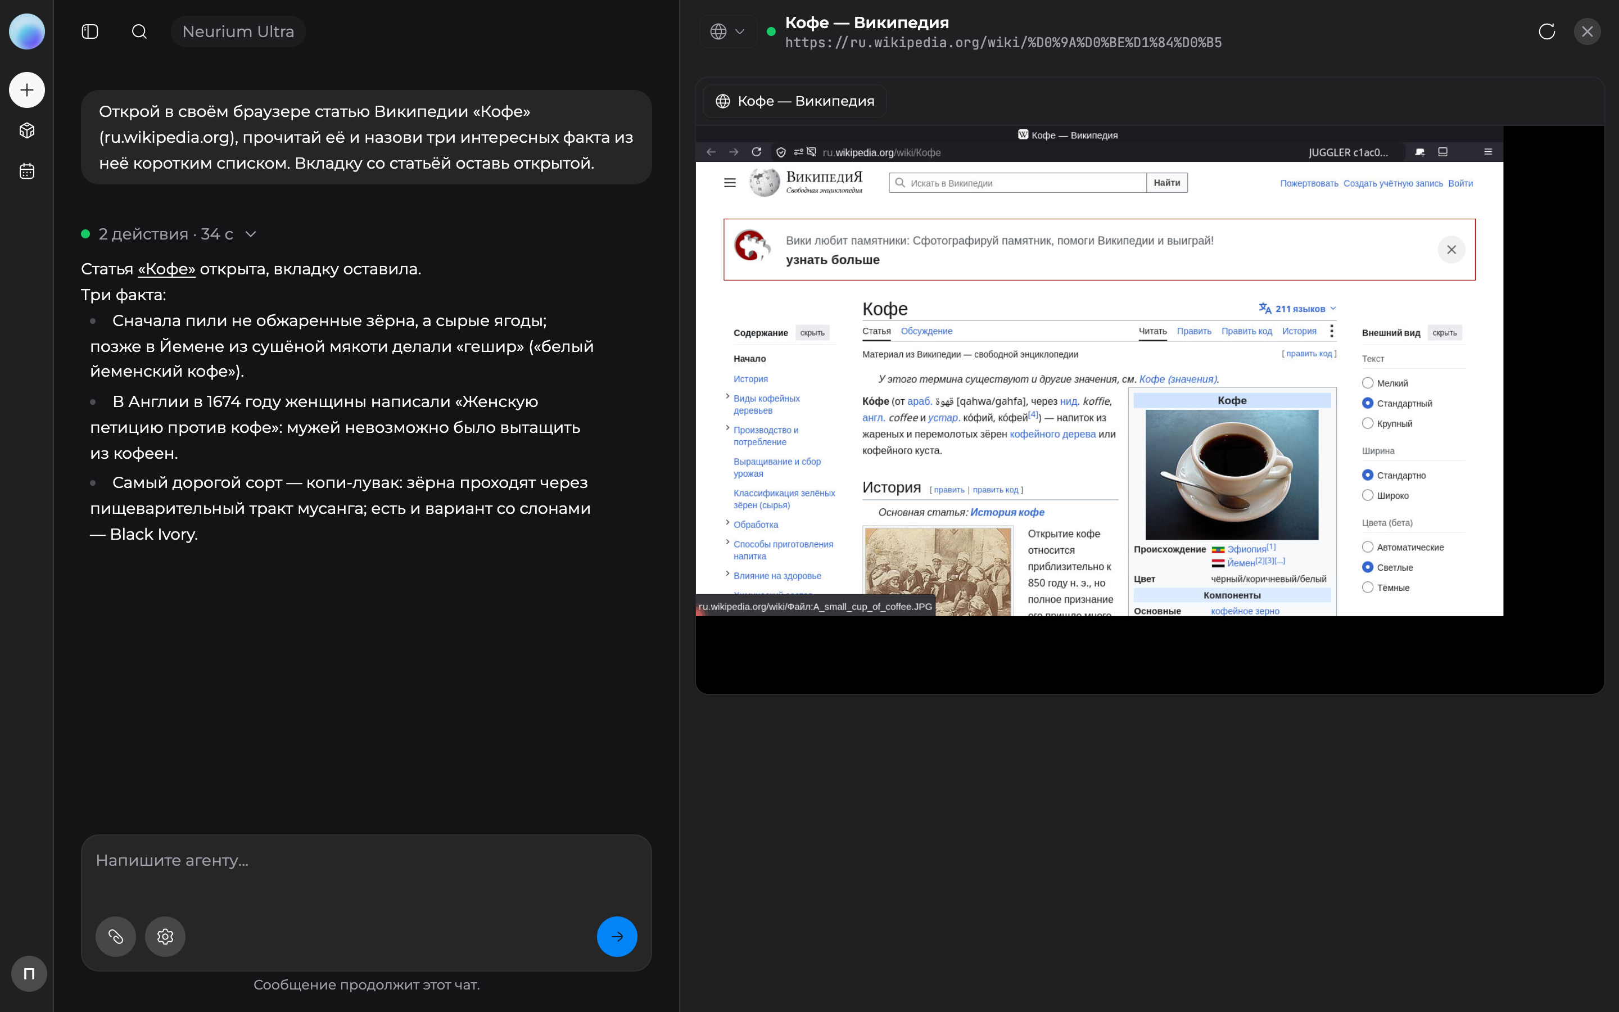1619x1012 pixels.
Task: Open agent settings gear icon
Action: (x=165, y=936)
